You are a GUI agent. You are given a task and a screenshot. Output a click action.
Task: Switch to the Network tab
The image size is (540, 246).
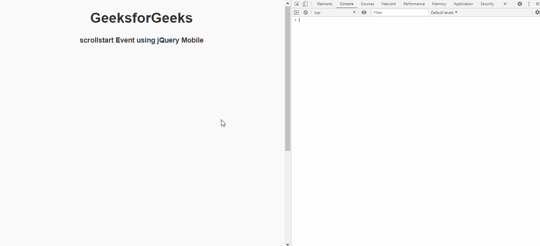click(388, 4)
